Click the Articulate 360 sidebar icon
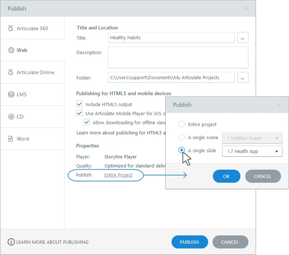 coord(11,28)
